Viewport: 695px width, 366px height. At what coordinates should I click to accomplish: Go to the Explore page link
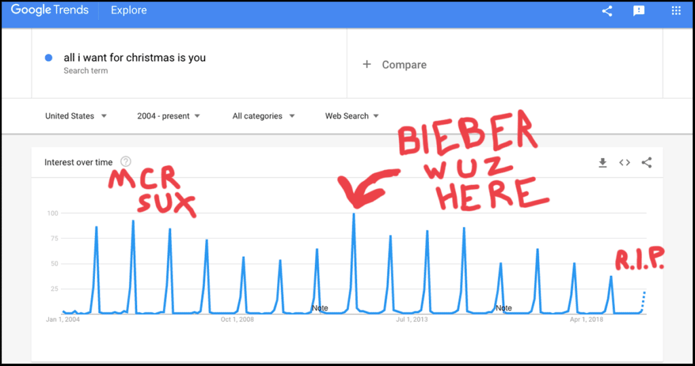coord(128,10)
